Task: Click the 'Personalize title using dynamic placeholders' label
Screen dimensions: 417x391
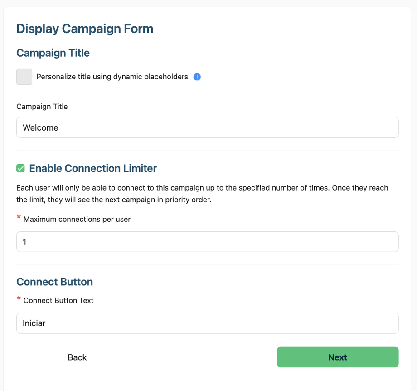Action: [112, 77]
